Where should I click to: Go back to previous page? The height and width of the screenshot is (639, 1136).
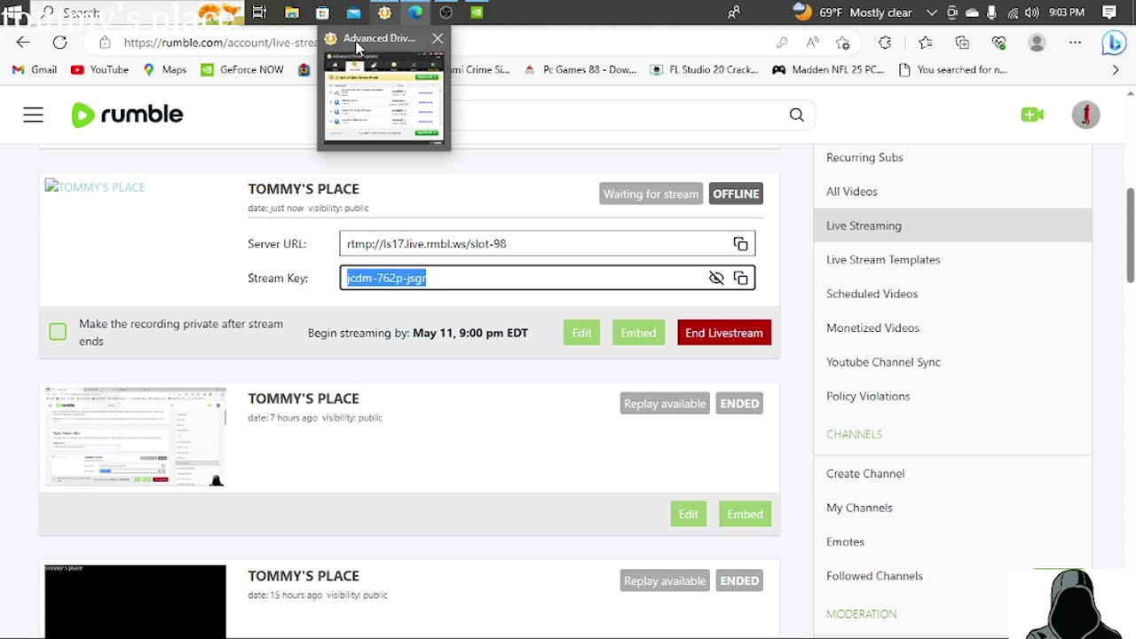click(23, 43)
